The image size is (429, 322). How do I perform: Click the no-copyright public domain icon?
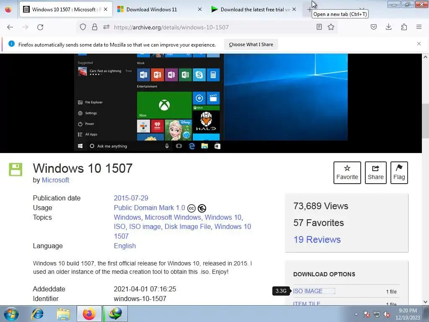point(202,208)
